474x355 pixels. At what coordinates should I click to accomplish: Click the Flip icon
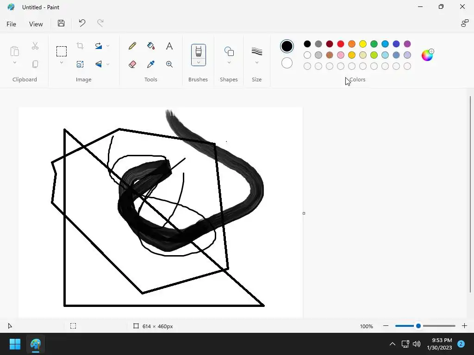tap(98, 64)
